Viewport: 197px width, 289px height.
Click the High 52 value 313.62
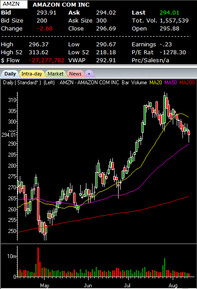point(38,53)
